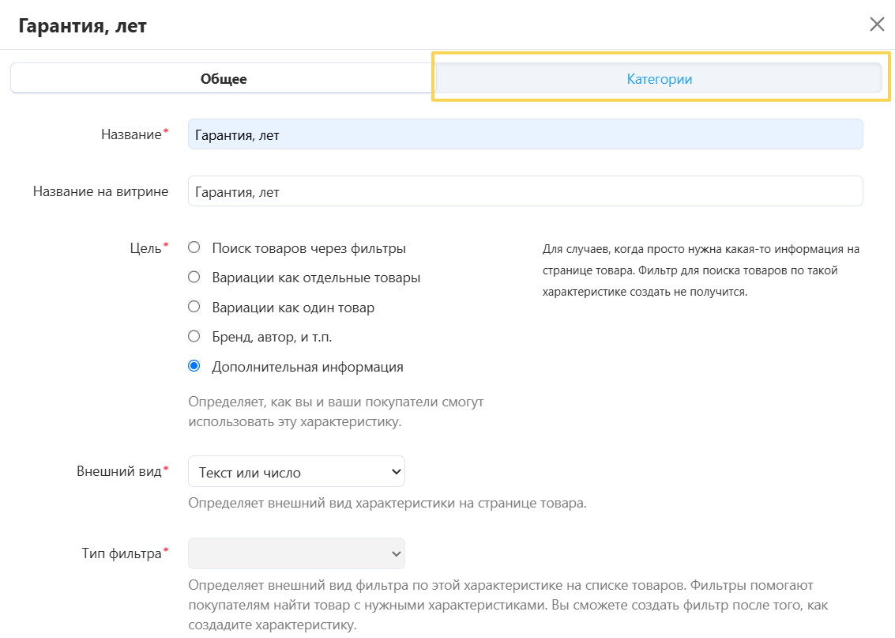Click the Название field label
This screenshot has width=895, height=638.
(x=131, y=134)
